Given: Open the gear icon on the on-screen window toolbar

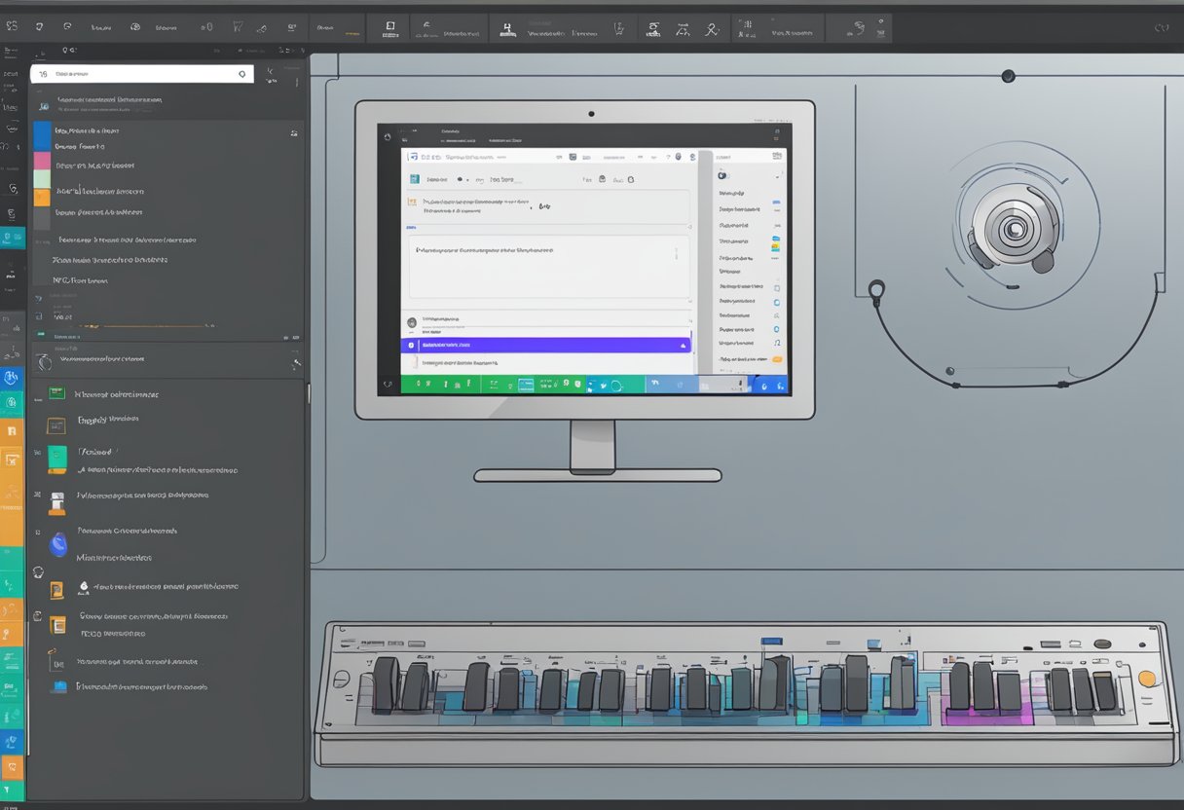Looking at the screenshot, I should click(679, 157).
